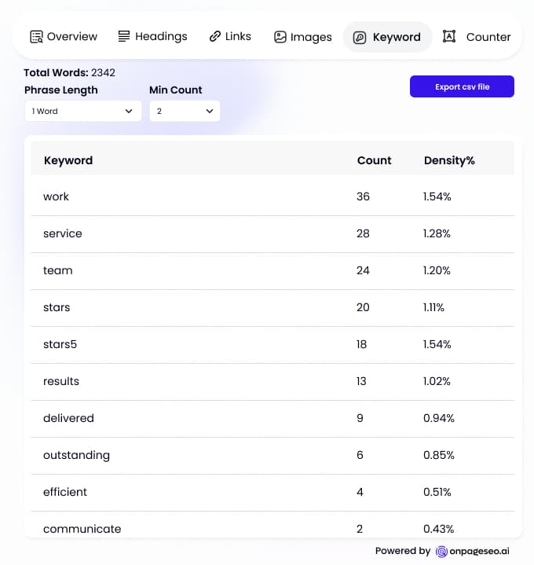Go to the Links tab
The image size is (534, 565).
pyautogui.click(x=230, y=36)
